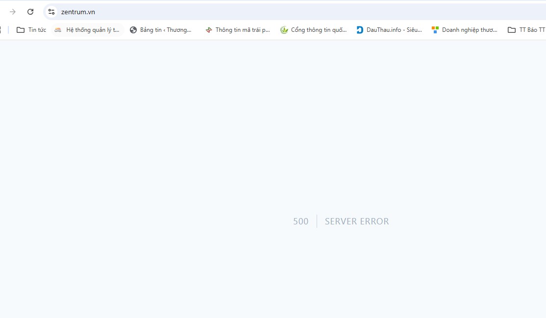Open the Tin tức bookmarks folder
546x318 pixels.
click(31, 30)
